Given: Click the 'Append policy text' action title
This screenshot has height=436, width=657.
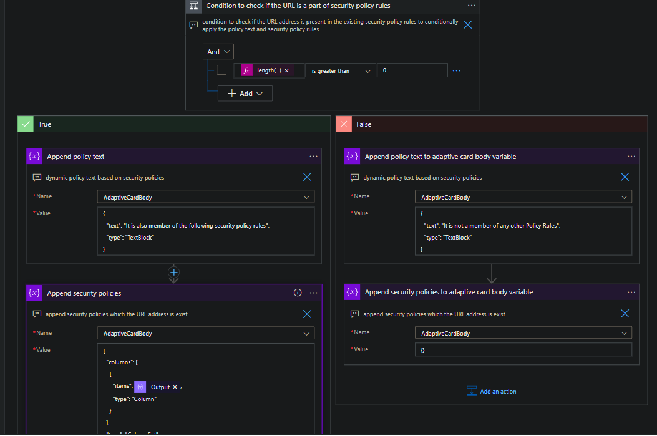Looking at the screenshot, I should (x=75, y=157).
